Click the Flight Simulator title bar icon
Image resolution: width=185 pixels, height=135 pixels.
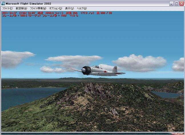3,3
